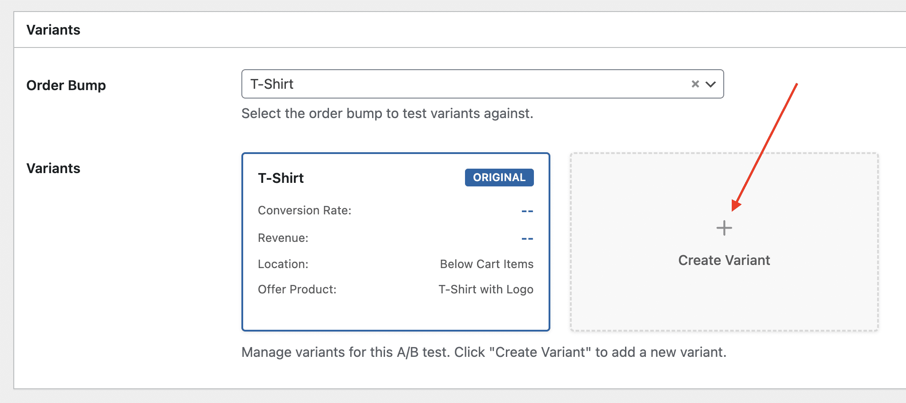This screenshot has width=906, height=403.
Task: Click the Variants row label on the left
Action: pyautogui.click(x=53, y=168)
